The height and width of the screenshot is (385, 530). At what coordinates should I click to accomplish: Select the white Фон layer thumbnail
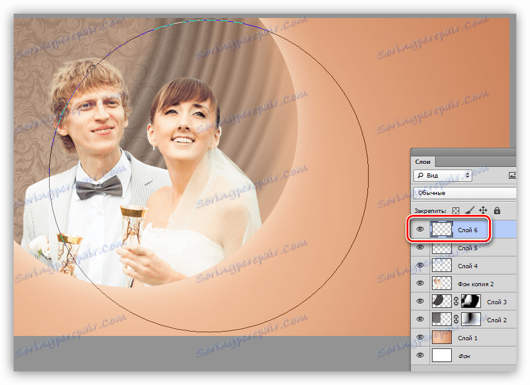coord(441,356)
